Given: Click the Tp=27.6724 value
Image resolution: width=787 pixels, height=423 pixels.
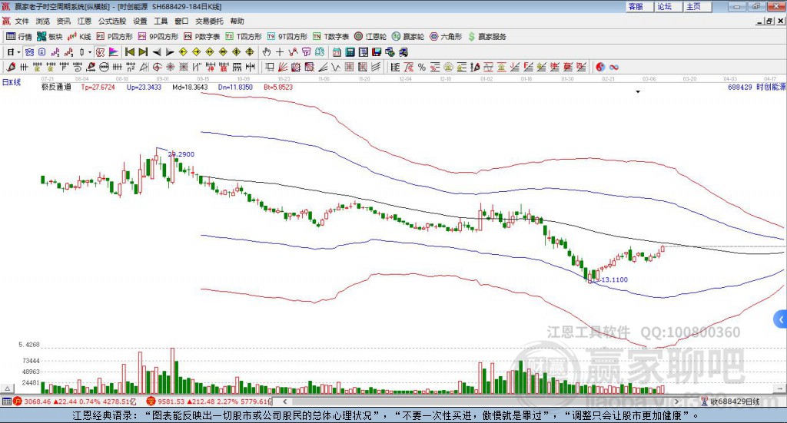Looking at the screenshot, I should click(98, 87).
